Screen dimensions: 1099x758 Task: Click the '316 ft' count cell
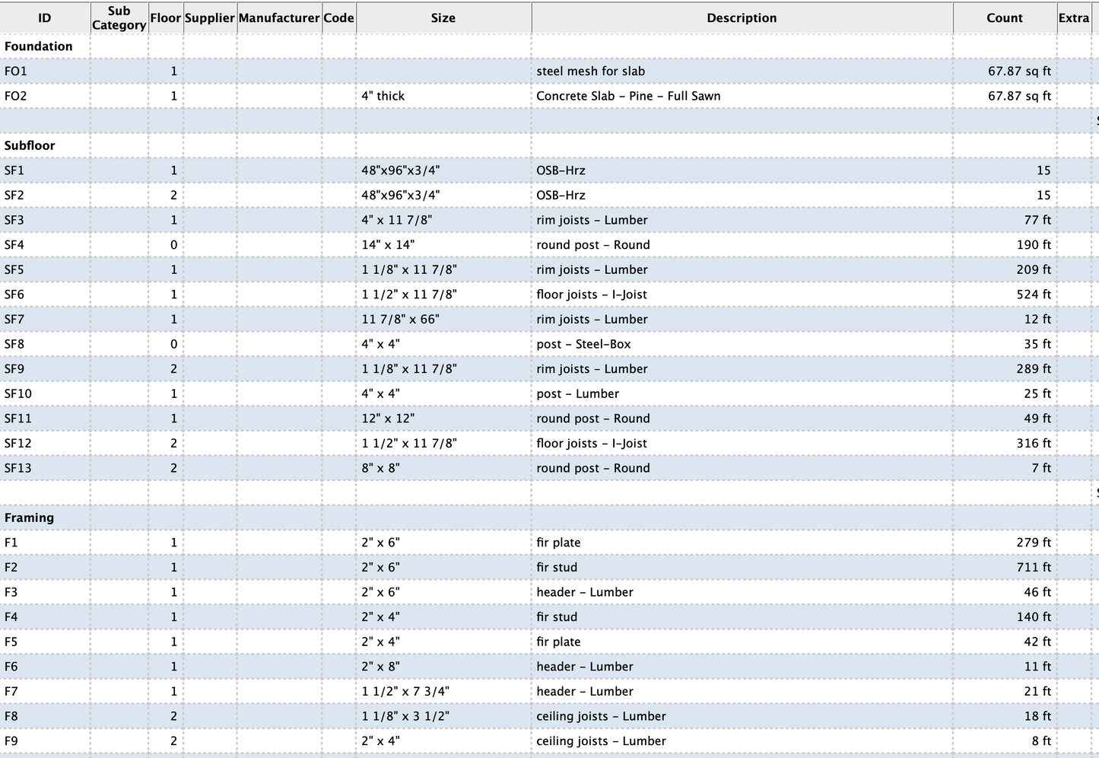1034,444
